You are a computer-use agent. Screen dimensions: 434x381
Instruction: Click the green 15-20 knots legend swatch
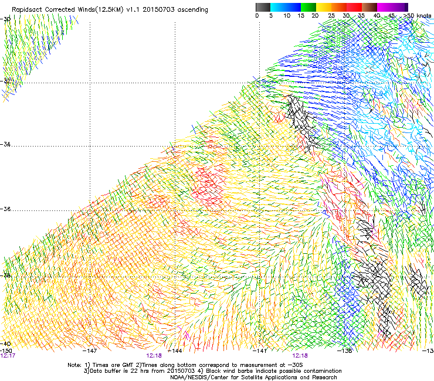[308, 7]
